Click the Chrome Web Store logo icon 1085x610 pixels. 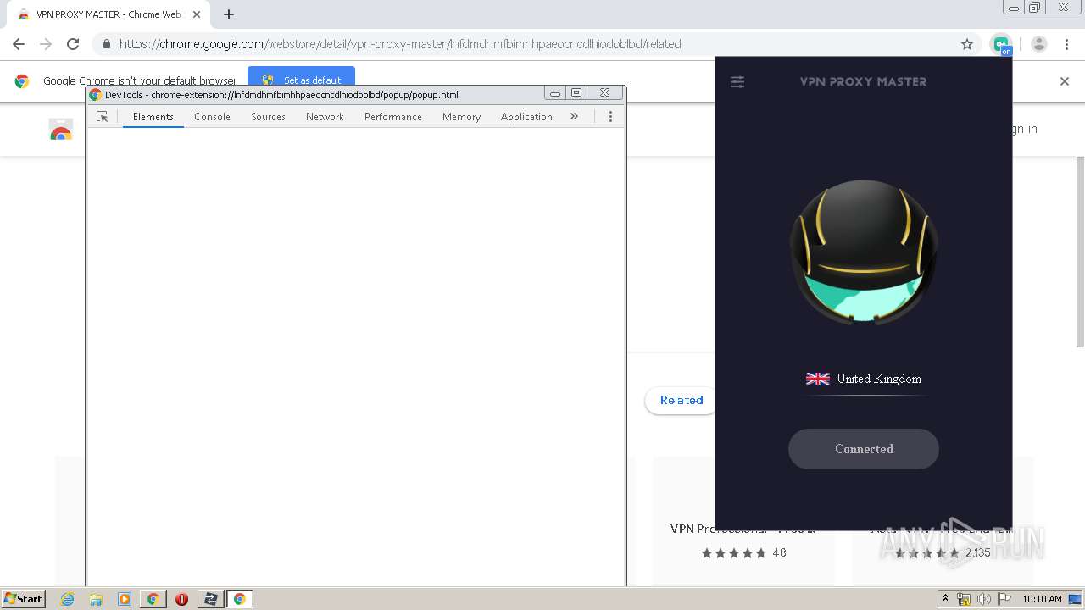(x=61, y=130)
